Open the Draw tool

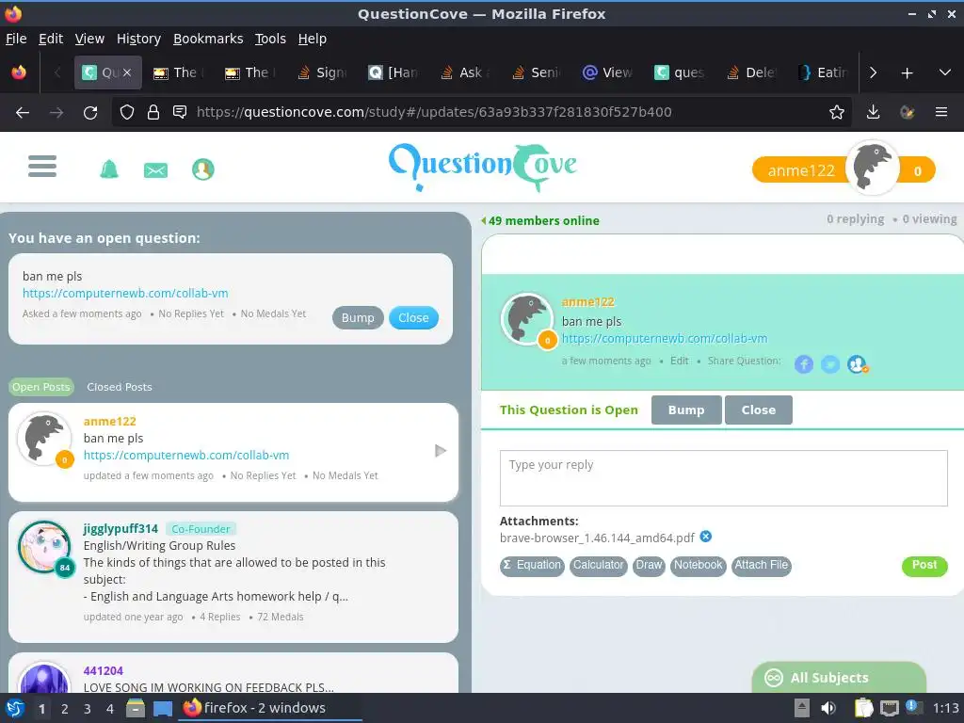point(649,565)
